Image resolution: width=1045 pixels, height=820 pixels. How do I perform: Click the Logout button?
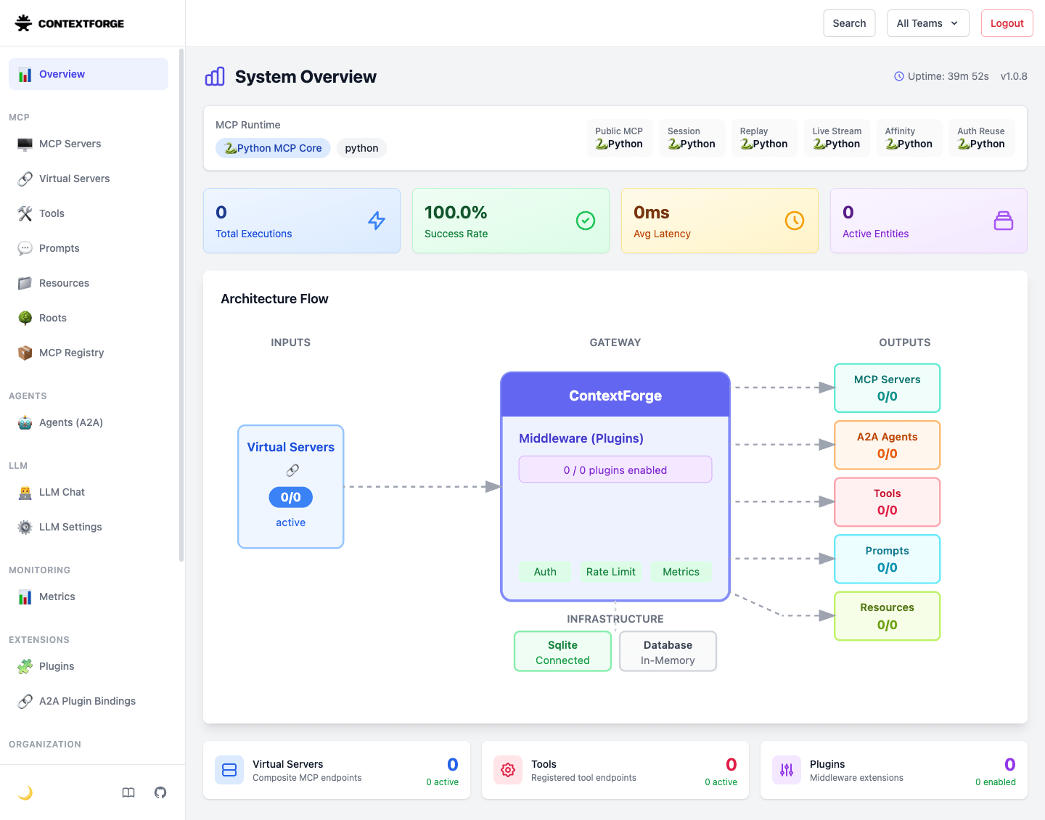1007,23
